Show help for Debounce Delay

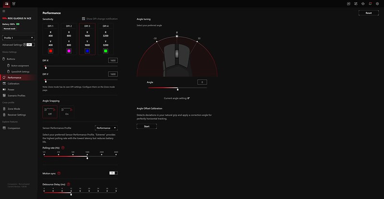pos(69,184)
